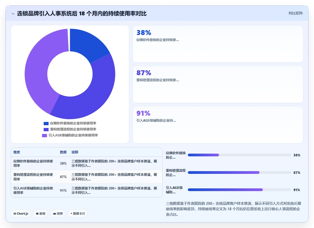Select the 进度 tag chip
314x228 pixels.
click(58, 214)
